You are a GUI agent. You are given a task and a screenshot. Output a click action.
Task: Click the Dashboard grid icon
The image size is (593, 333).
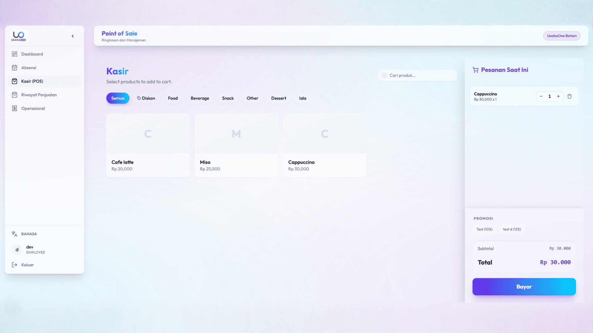click(x=15, y=54)
